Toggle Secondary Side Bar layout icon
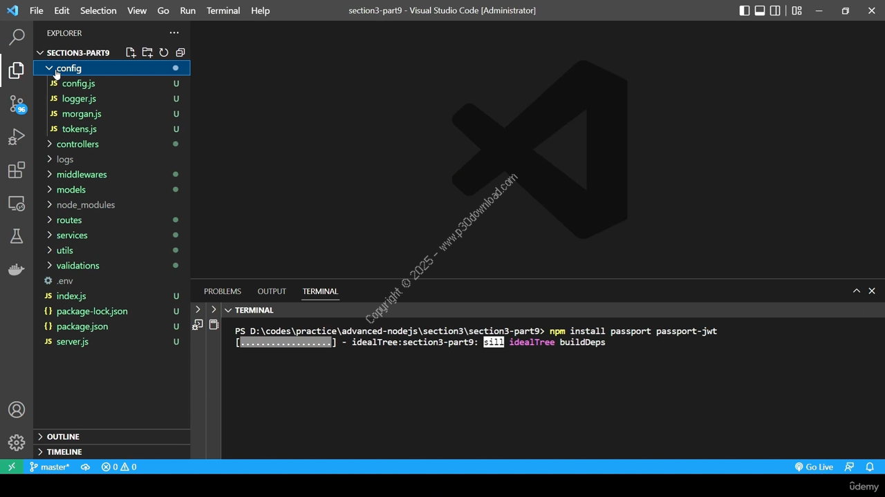This screenshot has height=497, width=885. click(x=775, y=10)
